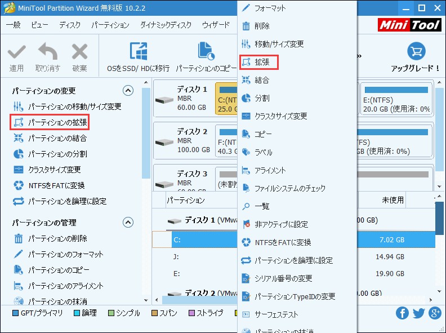Viewport: 446px width, 333px height.
Task: Open the Facebook share icon
Action: tap(402, 313)
